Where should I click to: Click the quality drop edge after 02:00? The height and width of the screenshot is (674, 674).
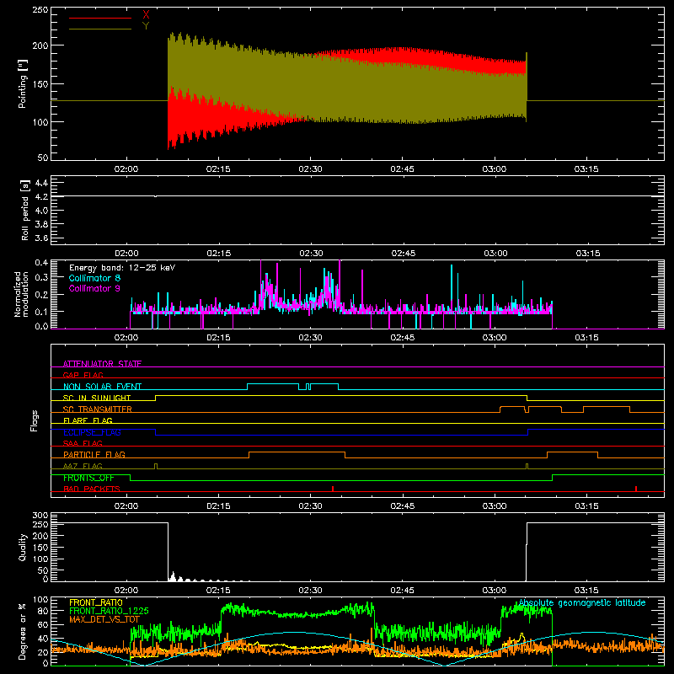(x=168, y=551)
